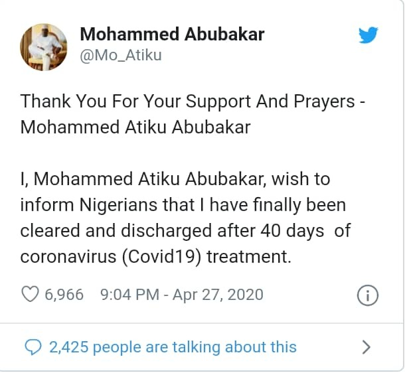Viewport: 405px width, 373px height.
Task: Click the Apr 27, 2020 date
Action: 218,294
